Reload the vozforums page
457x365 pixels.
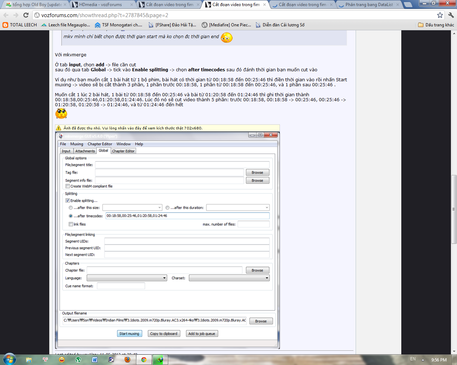click(26, 15)
